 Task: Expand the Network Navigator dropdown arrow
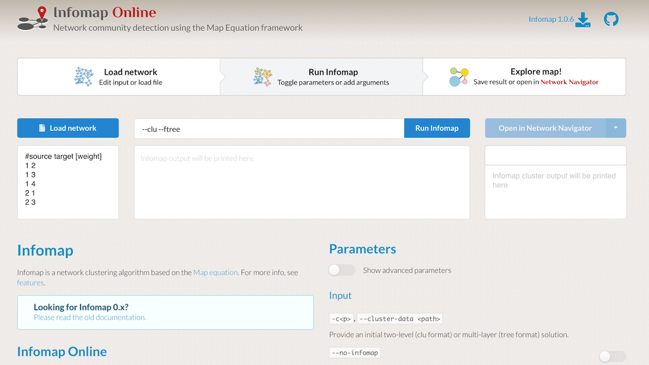point(615,128)
